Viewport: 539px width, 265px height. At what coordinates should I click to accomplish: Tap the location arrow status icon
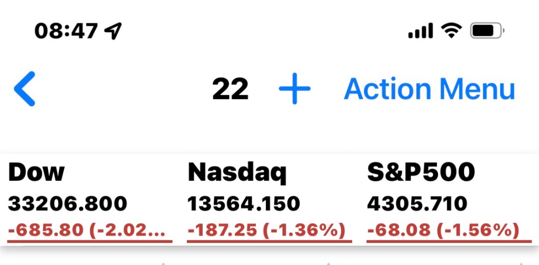[x=113, y=32]
